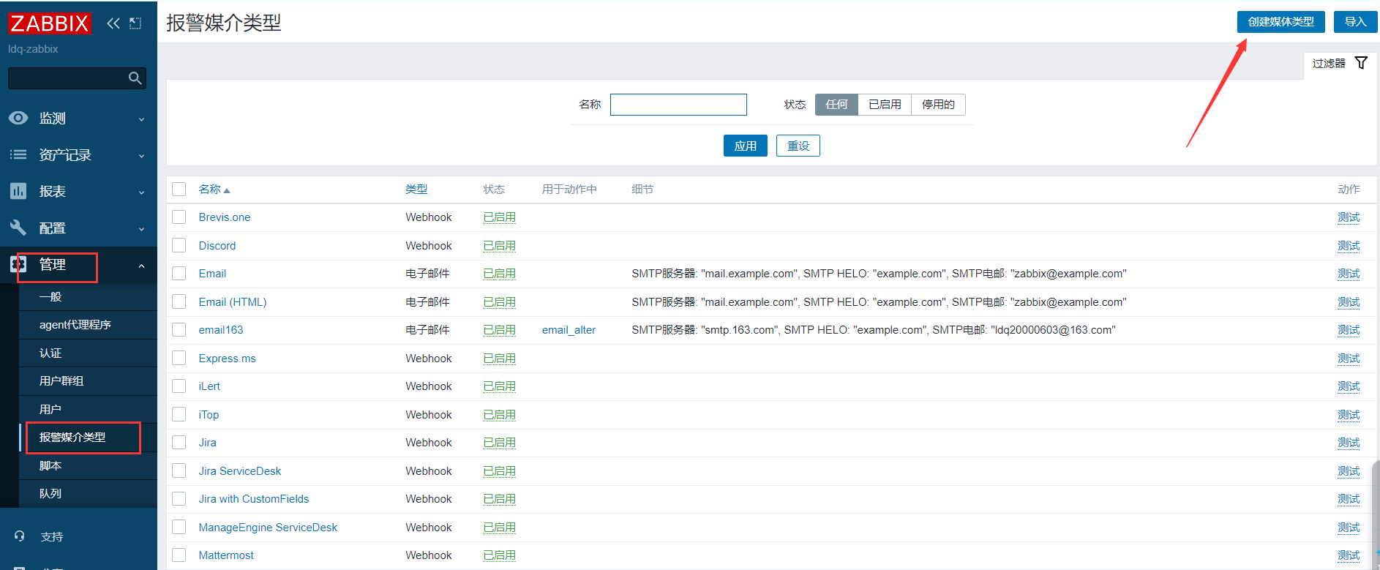Tick the checkbox for Brevis.one
This screenshot has width=1380, height=570.
179,217
